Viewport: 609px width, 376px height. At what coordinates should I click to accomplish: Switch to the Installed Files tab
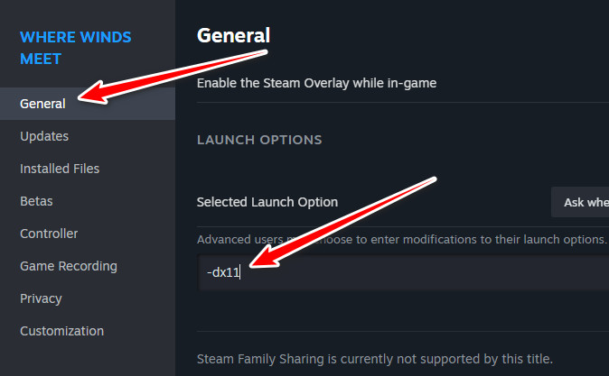tap(60, 169)
